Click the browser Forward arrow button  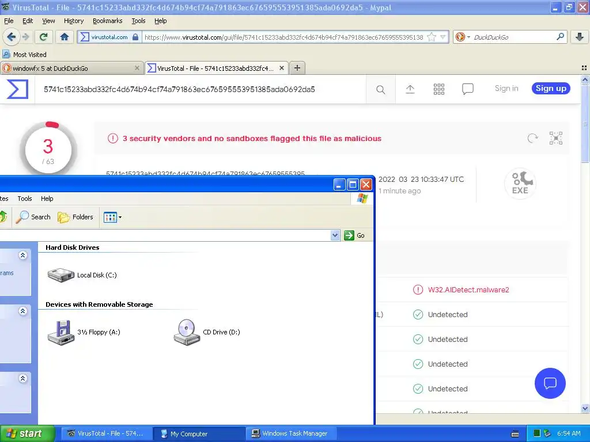pyautogui.click(x=25, y=37)
